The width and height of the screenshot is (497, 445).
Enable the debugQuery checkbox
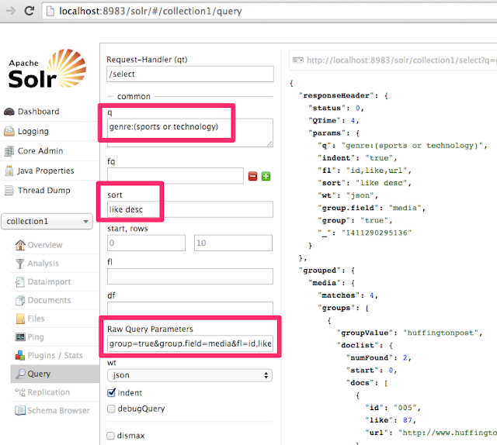[111, 409]
